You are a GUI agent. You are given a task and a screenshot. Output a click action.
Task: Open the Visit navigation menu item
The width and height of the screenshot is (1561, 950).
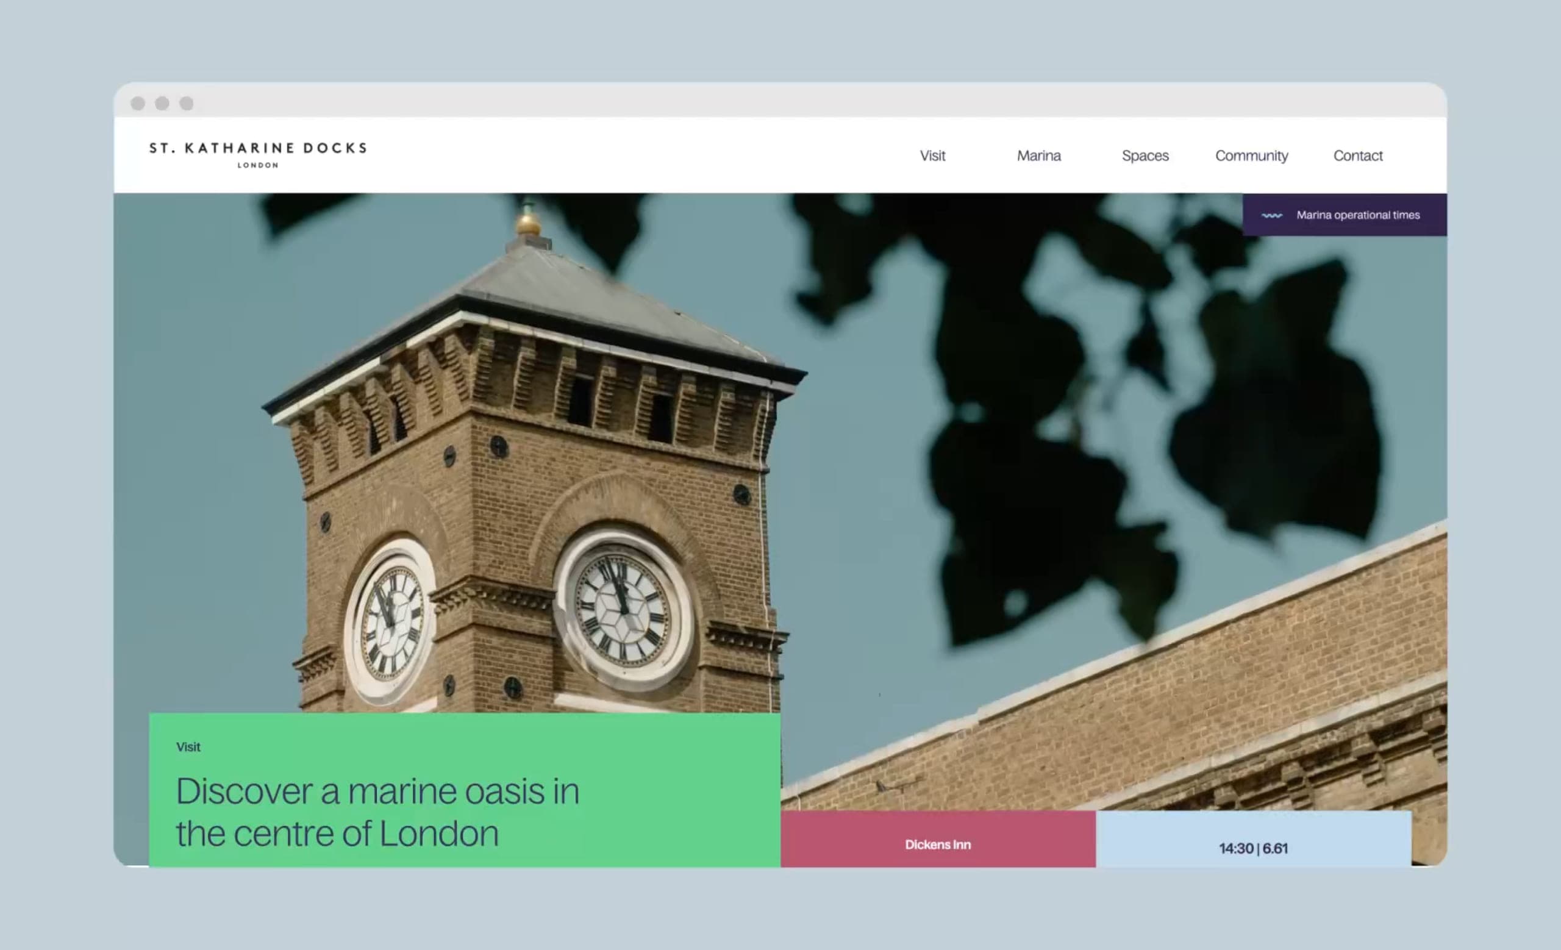932,156
